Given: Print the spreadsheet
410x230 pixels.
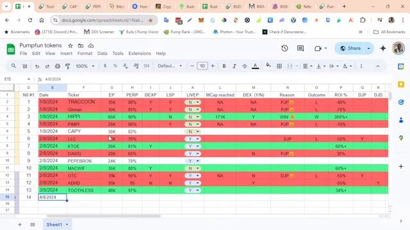Looking at the screenshot, I should (x=58, y=66).
